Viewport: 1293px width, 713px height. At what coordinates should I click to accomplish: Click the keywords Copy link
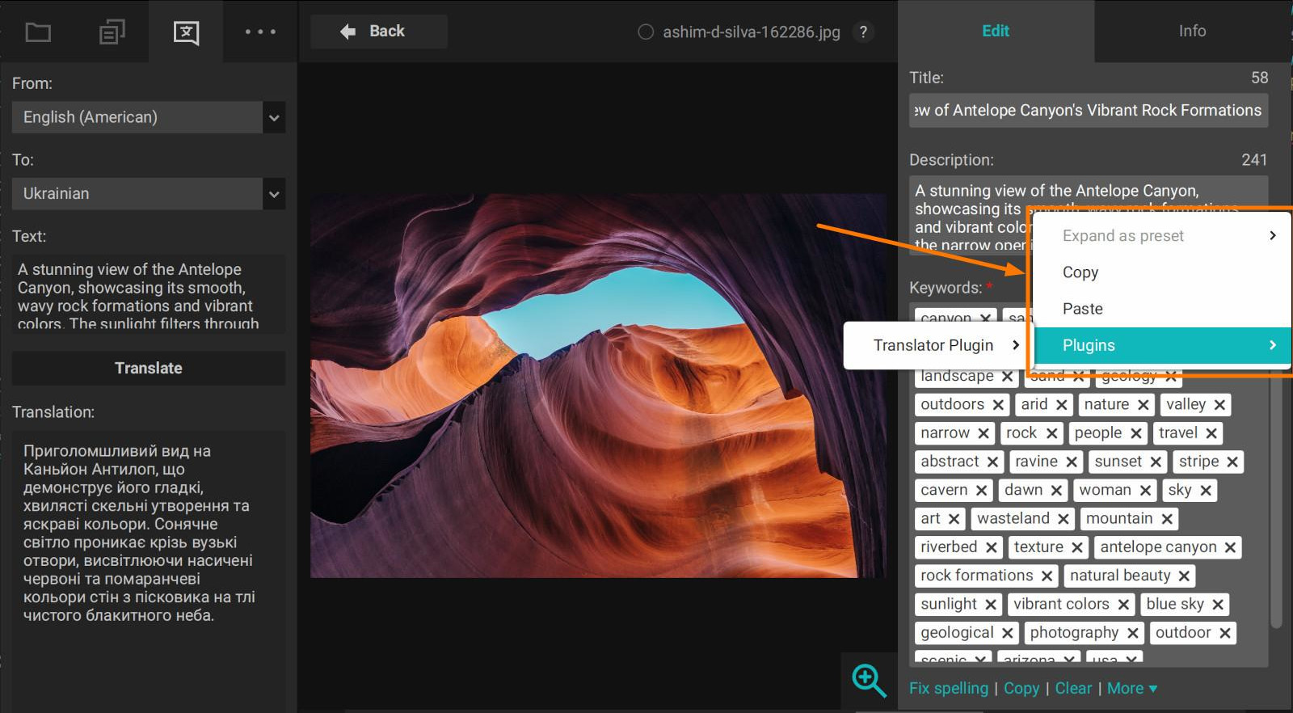pyautogui.click(x=1021, y=688)
